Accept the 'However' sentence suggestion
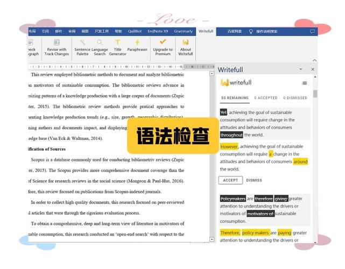 coord(230,180)
